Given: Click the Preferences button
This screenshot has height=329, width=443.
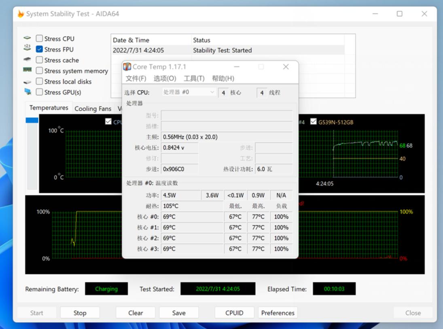Looking at the screenshot, I should (x=278, y=313).
